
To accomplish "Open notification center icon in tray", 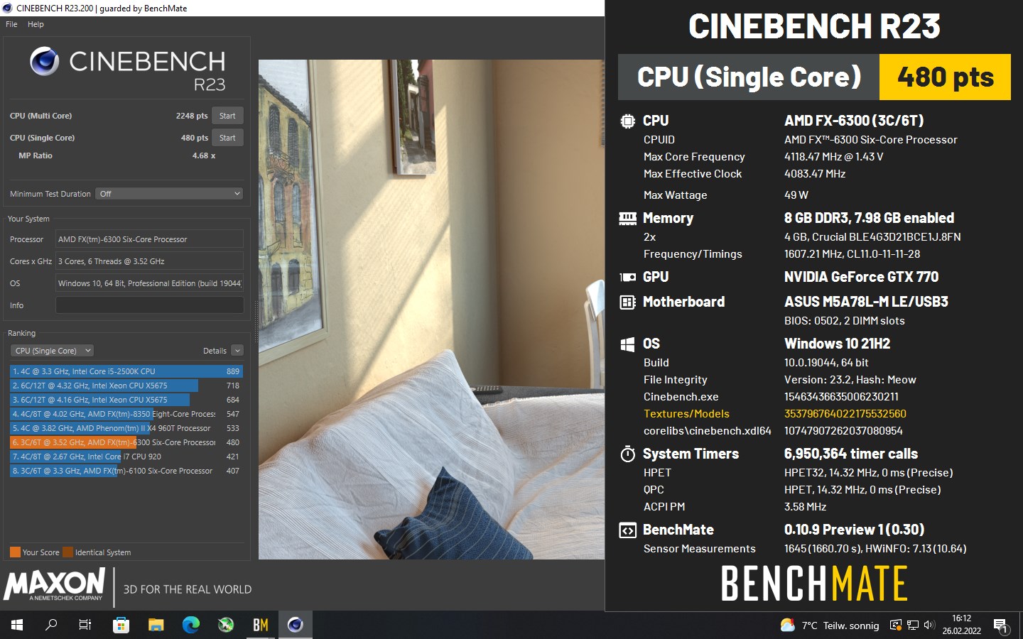I will tap(1000, 626).
